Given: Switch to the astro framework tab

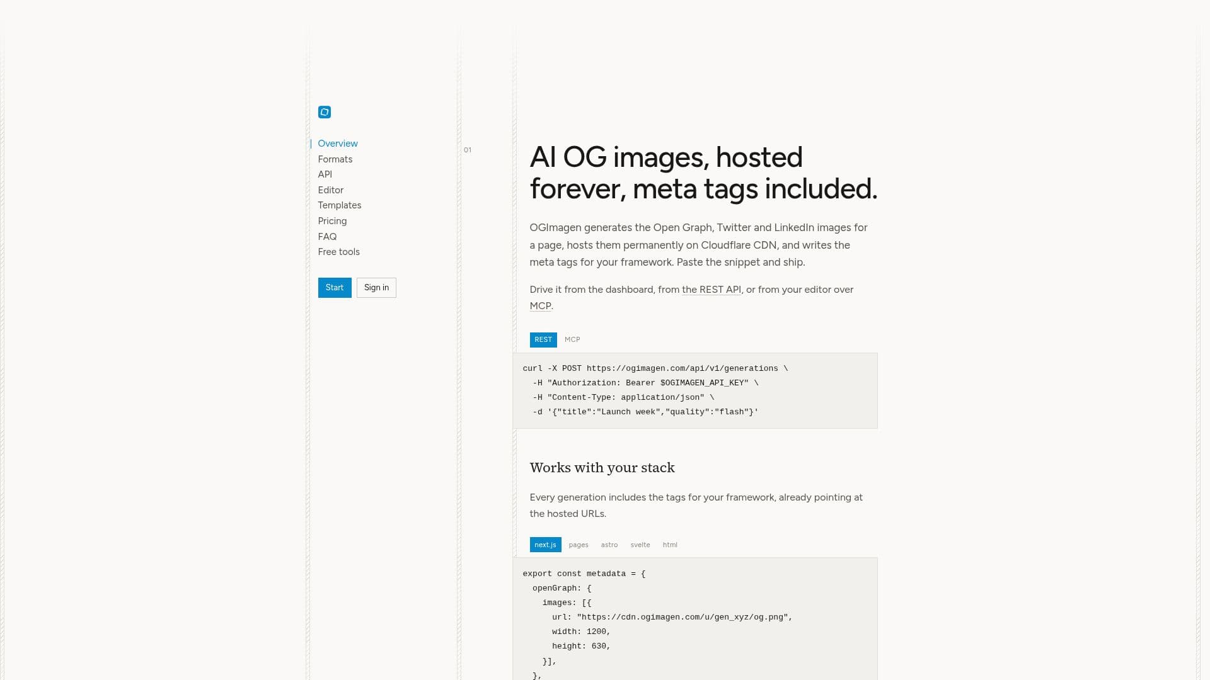Looking at the screenshot, I should click(609, 545).
